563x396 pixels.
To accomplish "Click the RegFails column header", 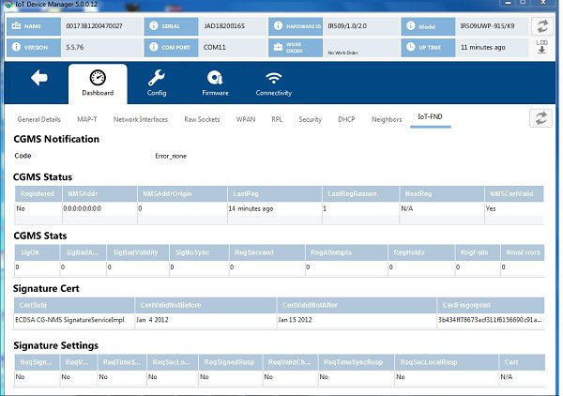I will tap(478, 252).
